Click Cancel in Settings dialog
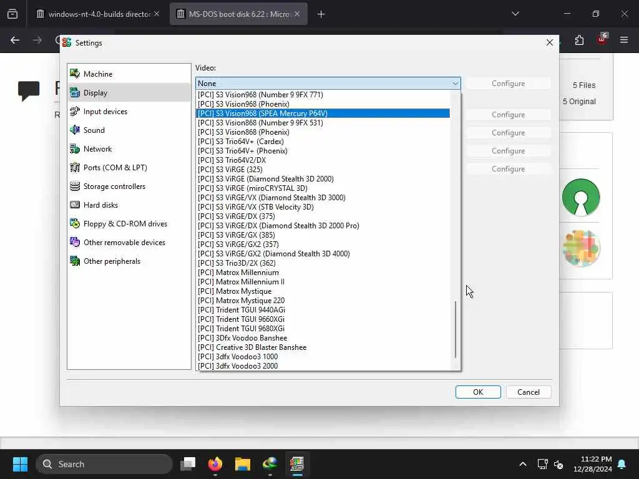 tap(529, 392)
